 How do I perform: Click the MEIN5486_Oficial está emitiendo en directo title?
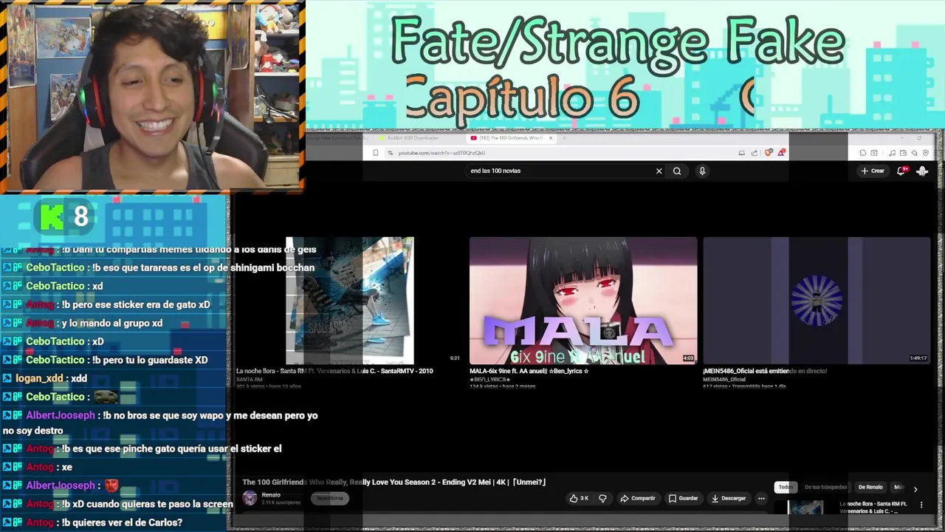pos(765,371)
